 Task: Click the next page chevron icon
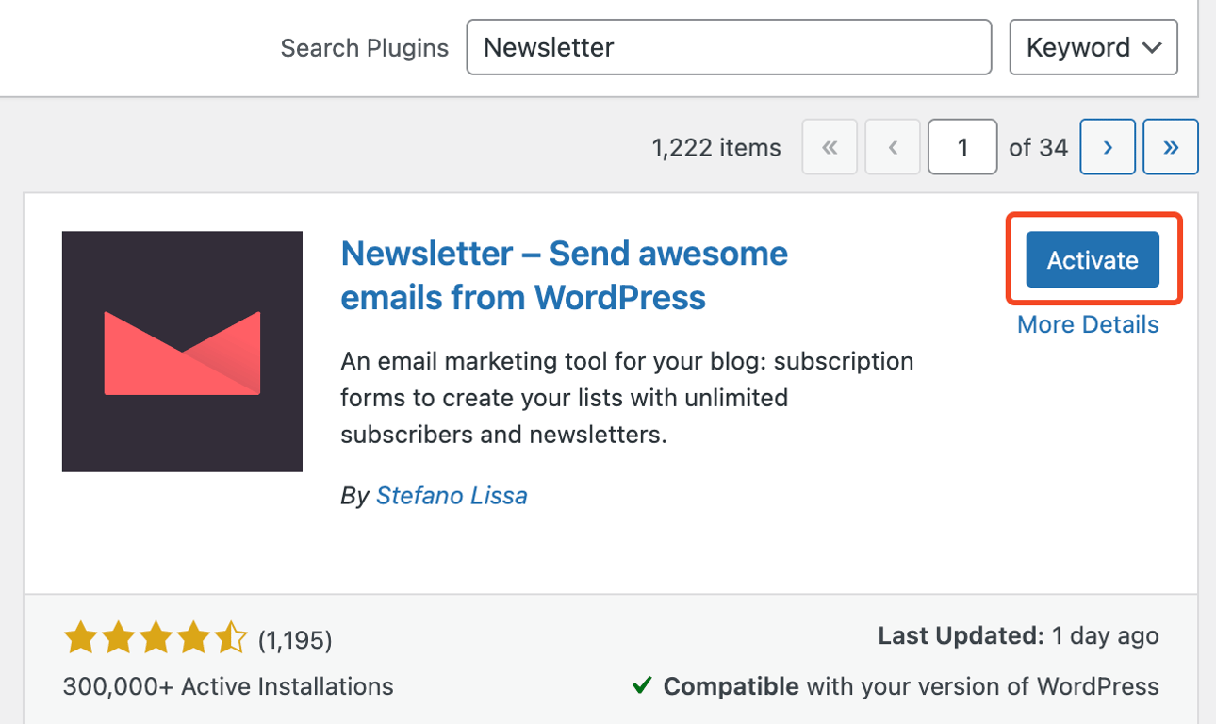coord(1107,146)
